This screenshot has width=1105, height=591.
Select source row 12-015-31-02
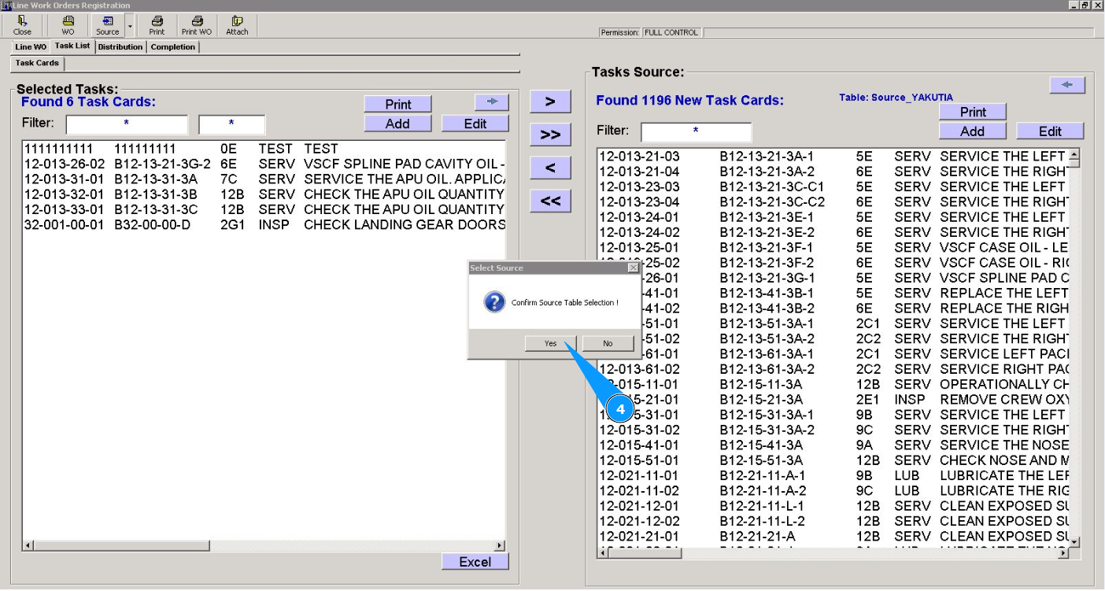coord(833,430)
